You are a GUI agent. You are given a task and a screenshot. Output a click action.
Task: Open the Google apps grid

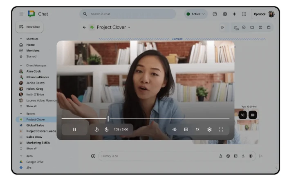(x=244, y=14)
